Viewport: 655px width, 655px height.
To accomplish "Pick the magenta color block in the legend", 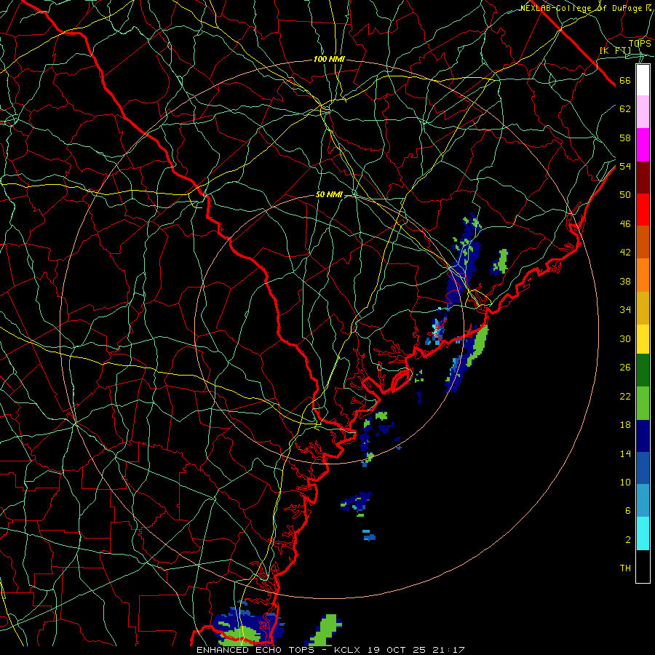I will tap(643, 145).
